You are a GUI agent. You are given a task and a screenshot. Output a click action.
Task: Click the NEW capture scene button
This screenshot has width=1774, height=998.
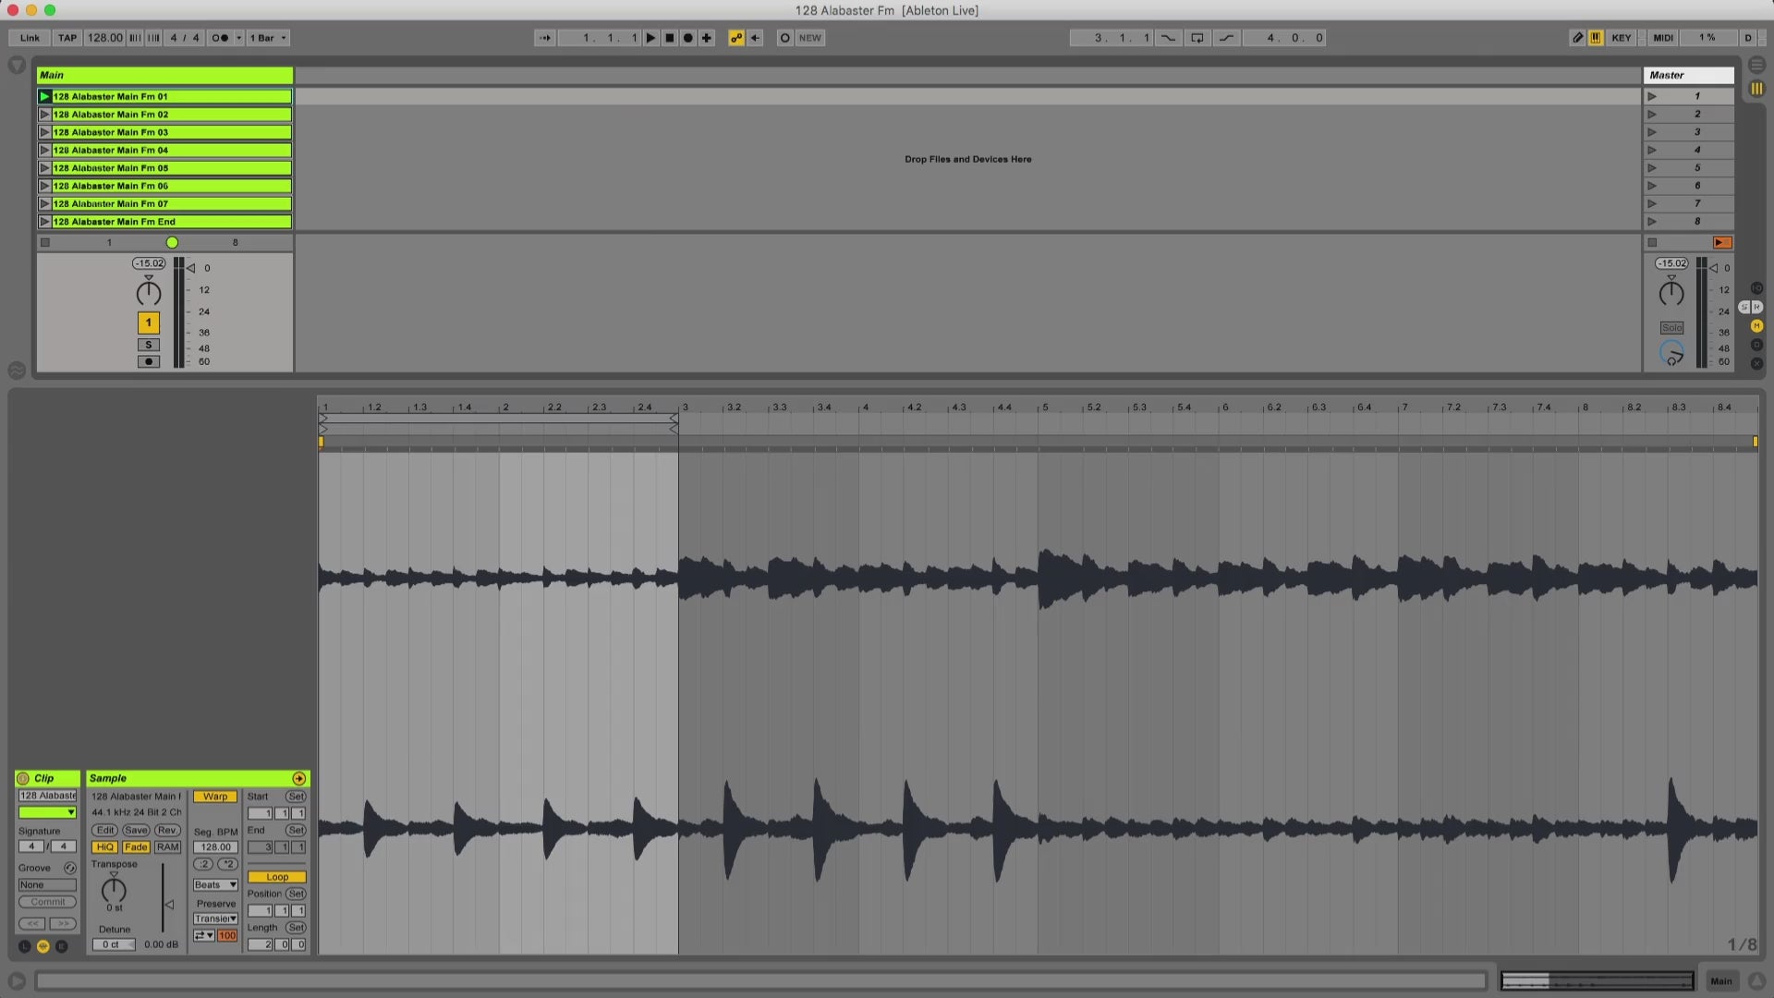click(x=810, y=38)
